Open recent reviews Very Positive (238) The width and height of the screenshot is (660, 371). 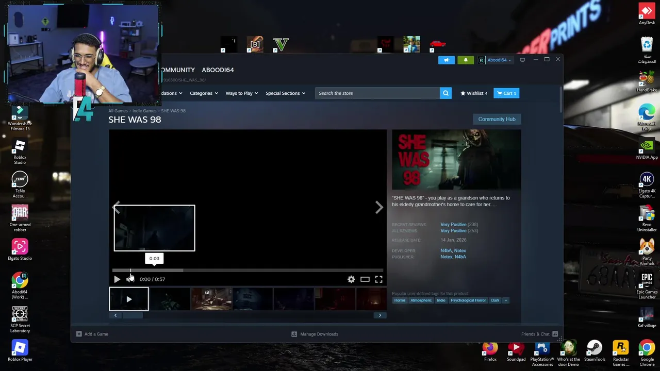click(459, 225)
